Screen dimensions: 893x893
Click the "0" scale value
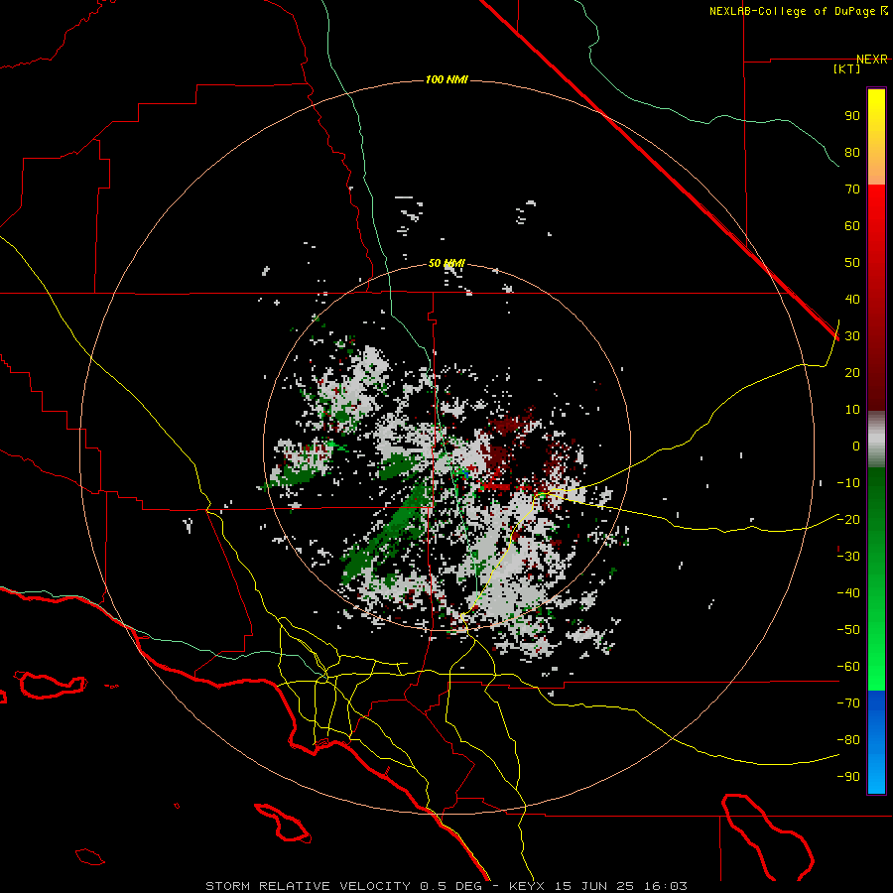click(856, 446)
